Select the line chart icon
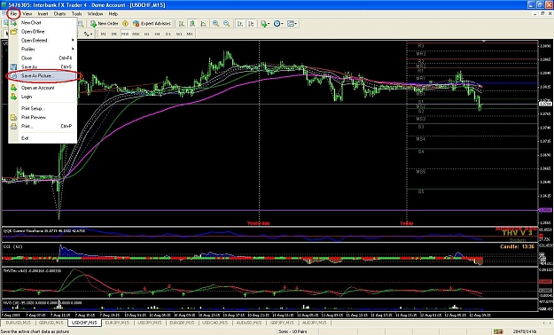 coord(203,24)
